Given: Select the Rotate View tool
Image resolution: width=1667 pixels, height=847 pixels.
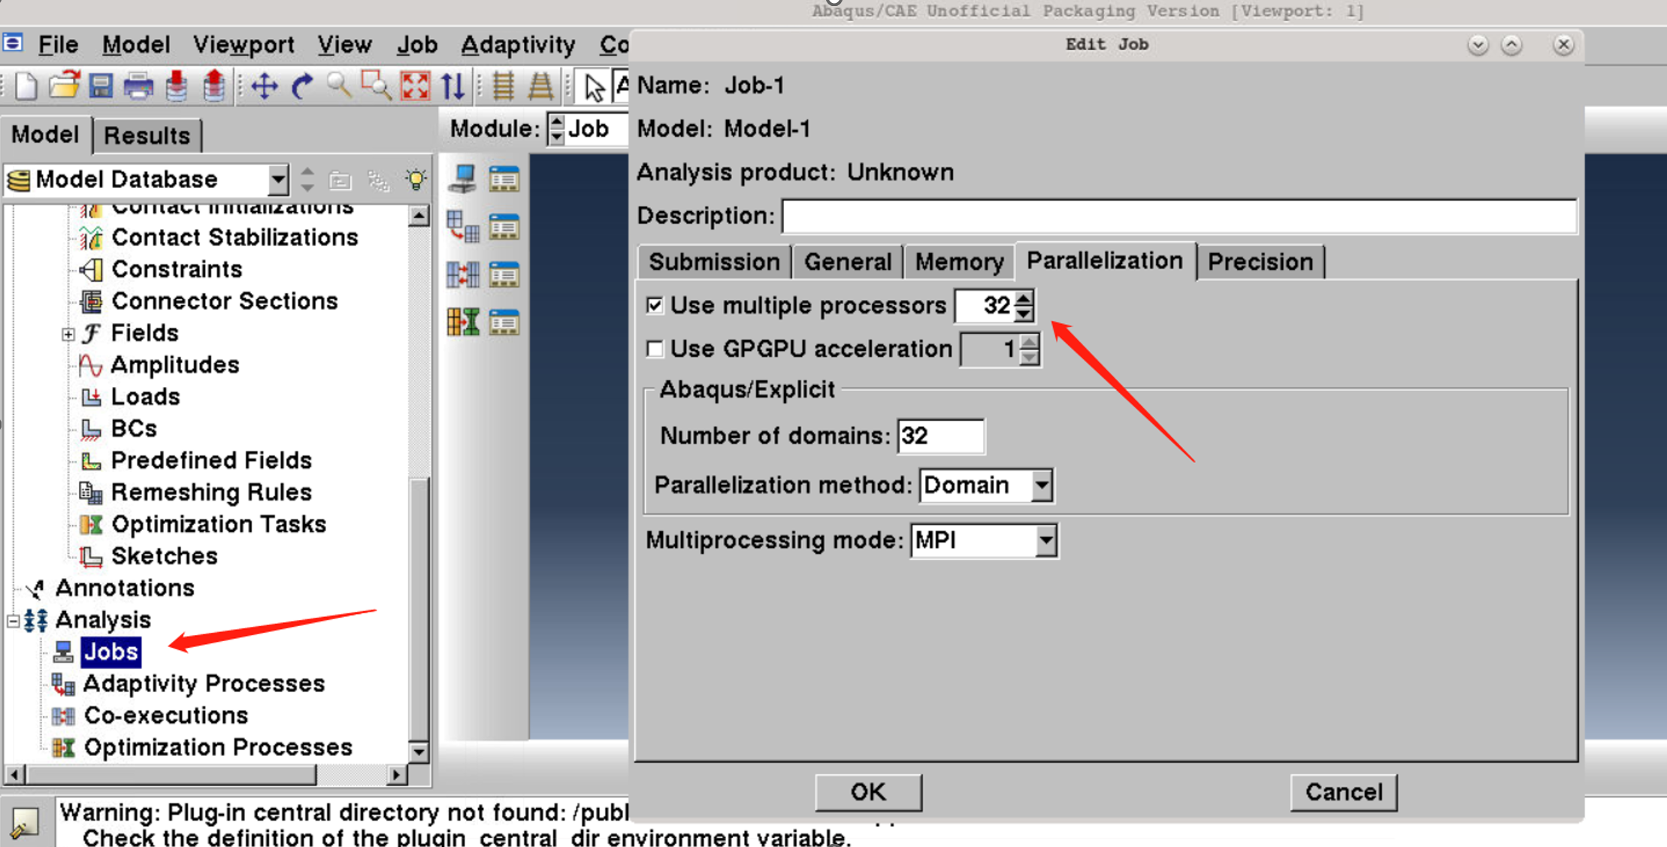Looking at the screenshot, I should [302, 86].
